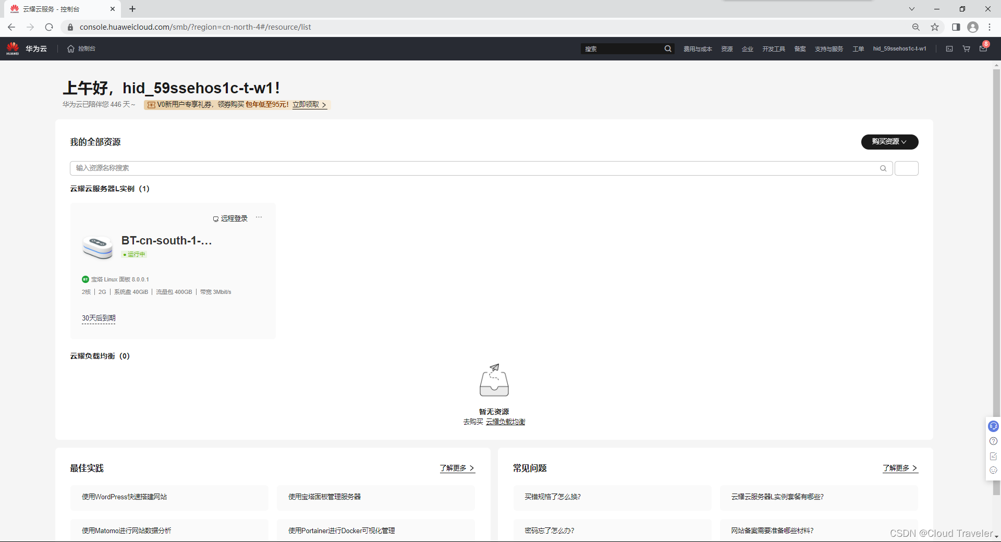This screenshot has width=1001, height=542.
Task: Open Chrome's three-dot menu
Action: (990, 27)
